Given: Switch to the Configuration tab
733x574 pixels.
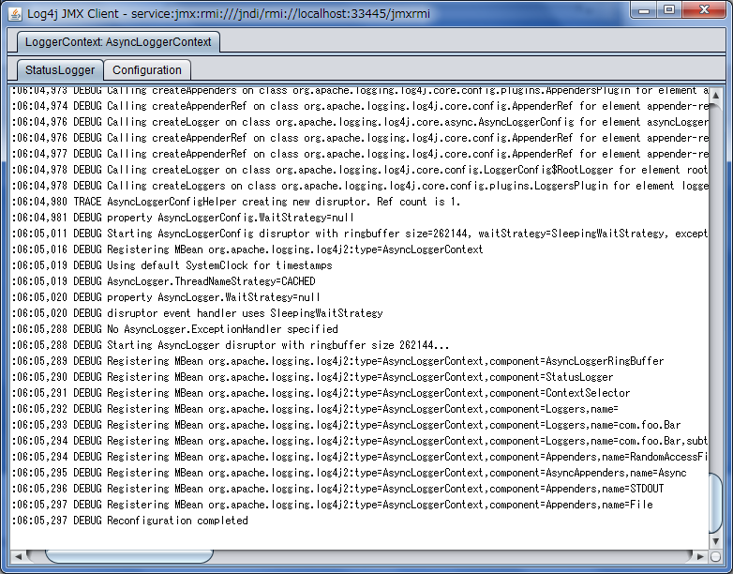Looking at the screenshot, I should 147,70.
